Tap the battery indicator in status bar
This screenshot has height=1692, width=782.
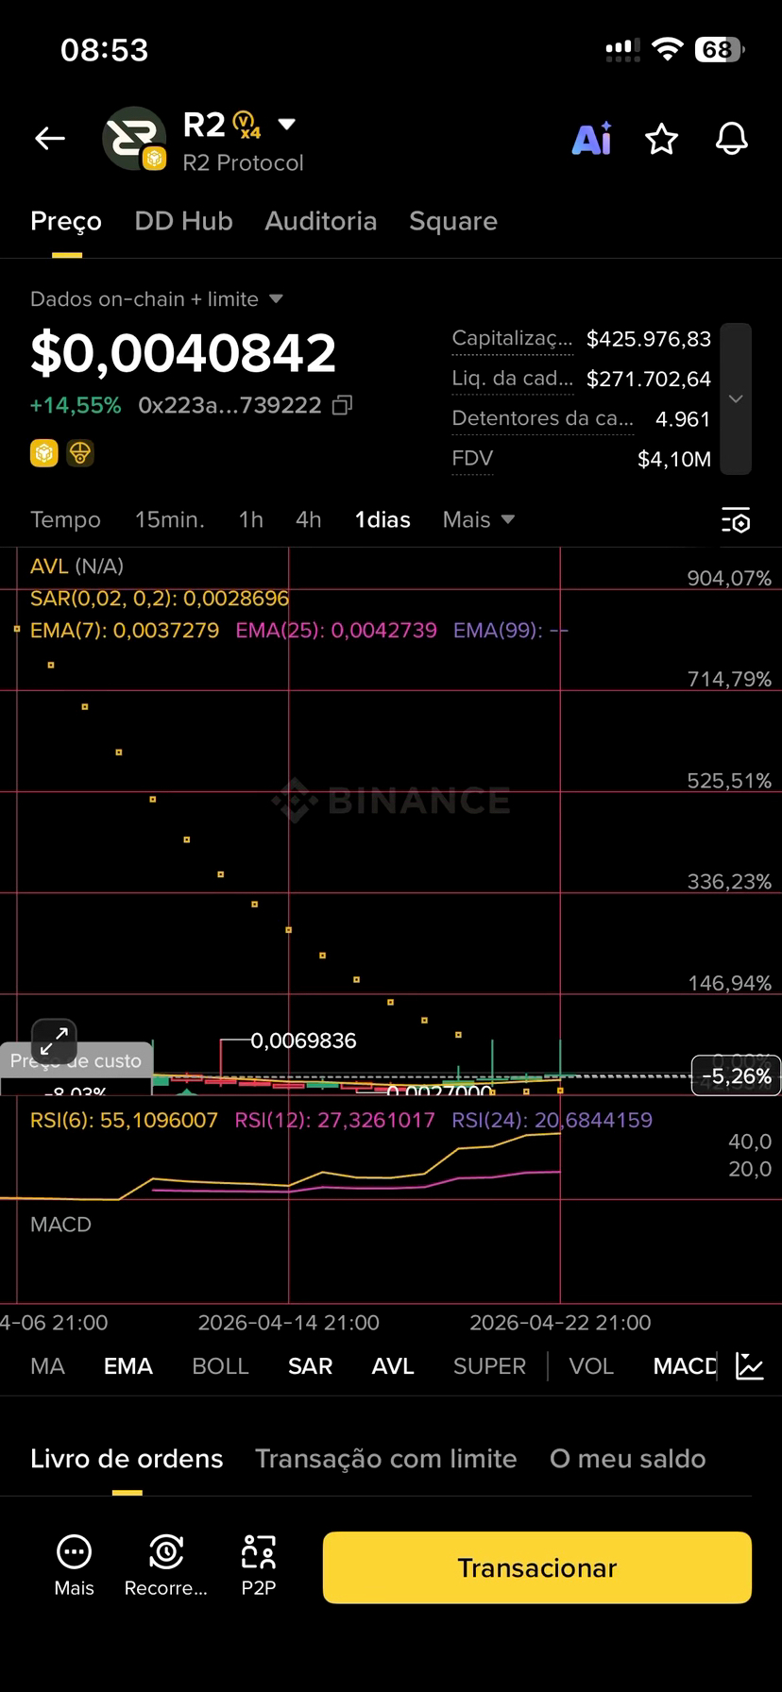tap(720, 49)
